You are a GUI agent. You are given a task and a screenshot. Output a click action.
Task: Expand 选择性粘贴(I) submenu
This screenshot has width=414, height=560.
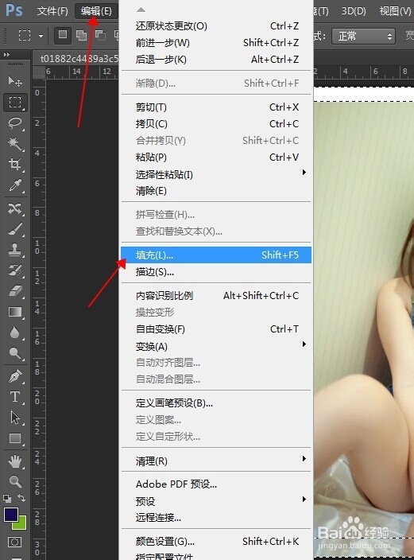coord(216,174)
